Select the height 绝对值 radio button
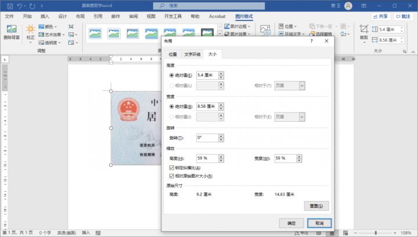 (x=172, y=75)
